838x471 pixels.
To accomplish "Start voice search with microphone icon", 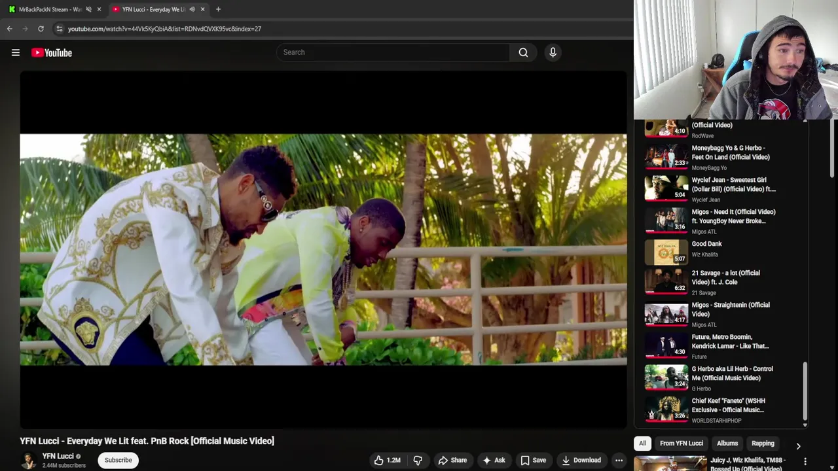I will [553, 52].
